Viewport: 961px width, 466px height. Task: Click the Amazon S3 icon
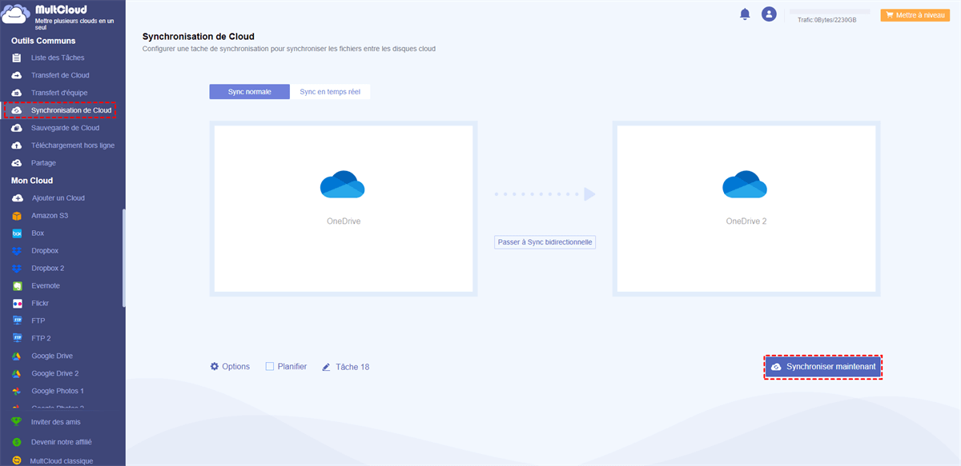click(17, 216)
